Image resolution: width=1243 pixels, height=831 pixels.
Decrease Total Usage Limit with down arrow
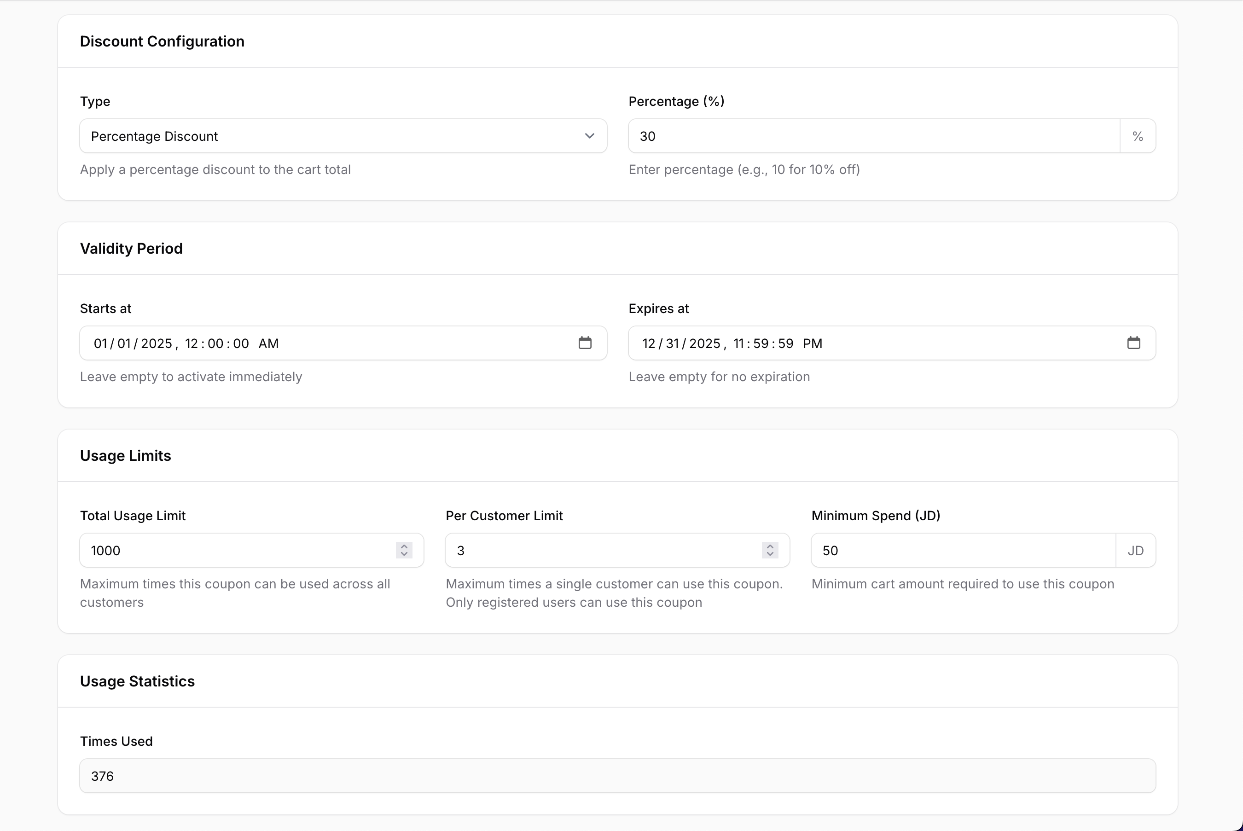(404, 554)
